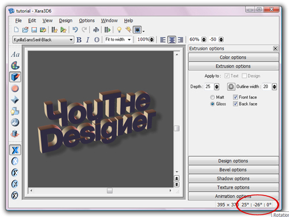Click the Export image icon
Image resolution: width=289 pixels, height=217 pixels.
tap(43, 30)
